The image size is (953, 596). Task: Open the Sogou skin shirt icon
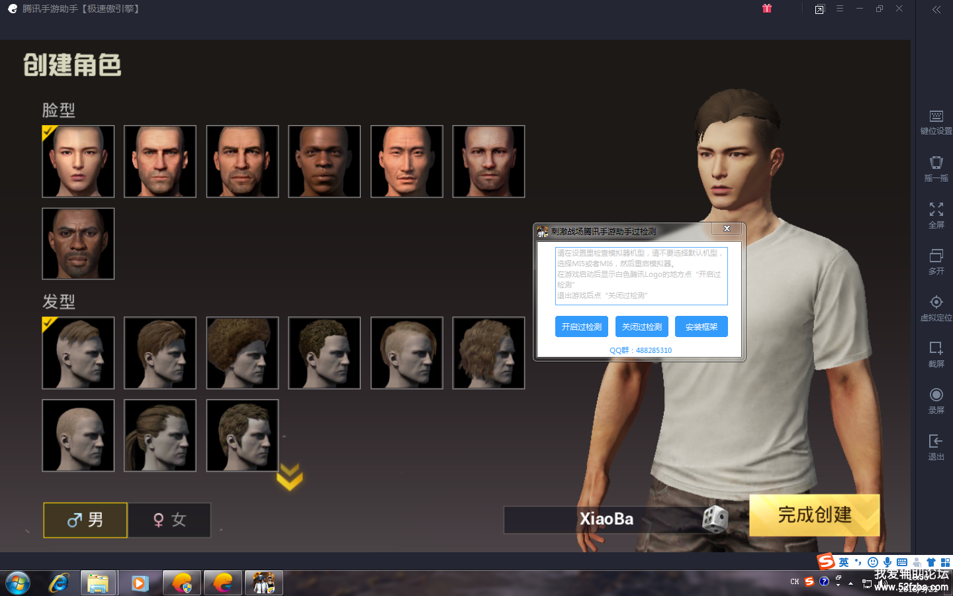click(x=931, y=562)
